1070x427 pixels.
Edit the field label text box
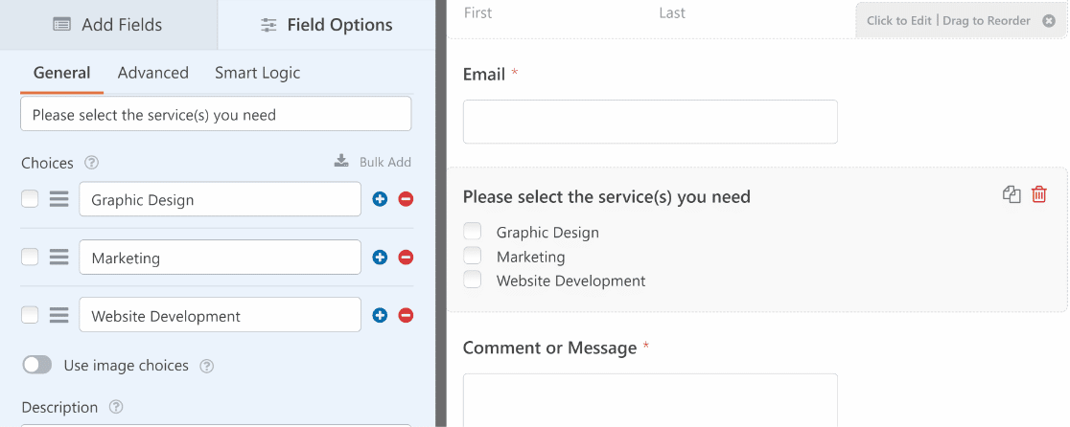pyautogui.click(x=216, y=115)
